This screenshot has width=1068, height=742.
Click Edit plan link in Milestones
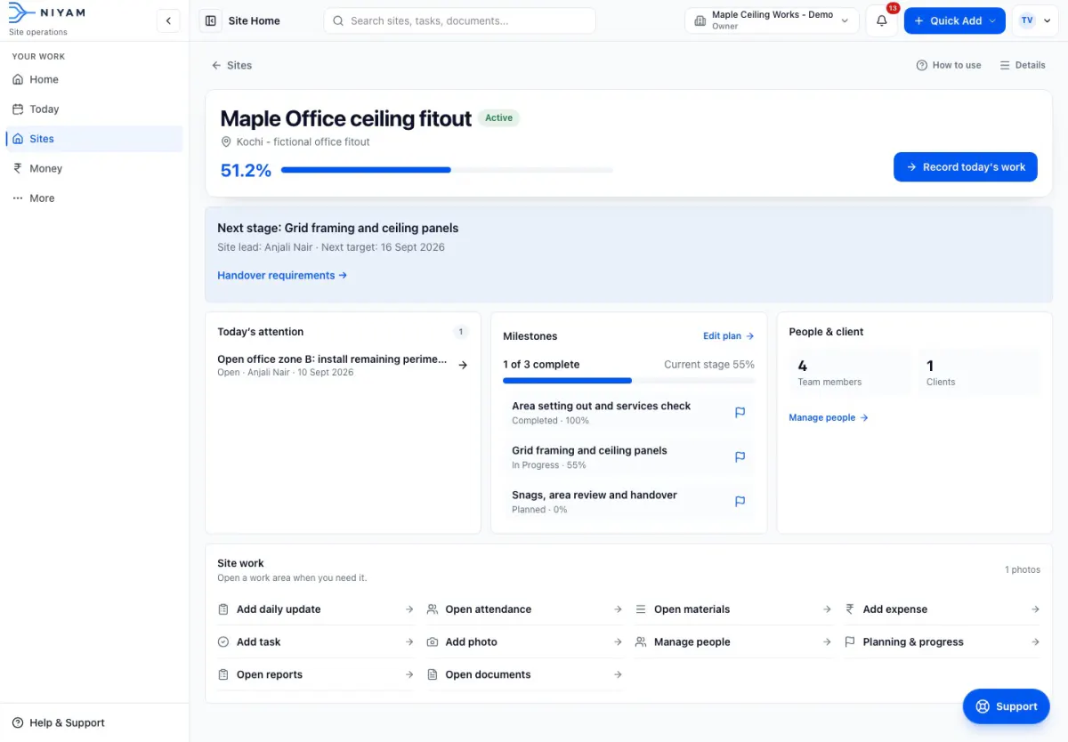pyautogui.click(x=729, y=336)
